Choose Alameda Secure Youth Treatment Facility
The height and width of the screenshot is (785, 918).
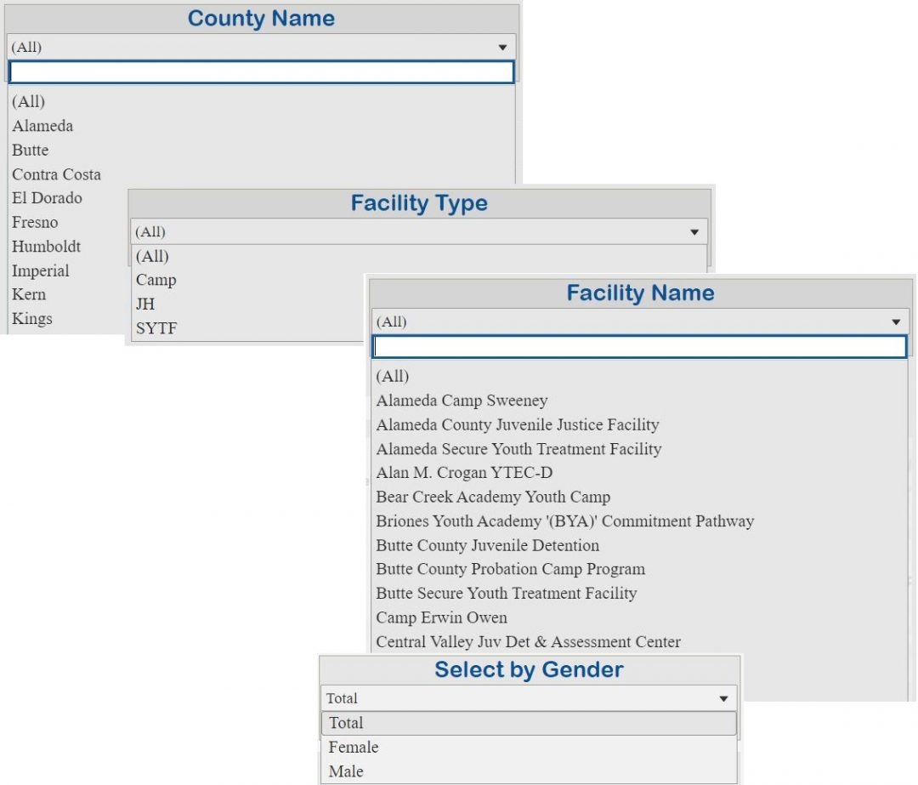pos(518,449)
